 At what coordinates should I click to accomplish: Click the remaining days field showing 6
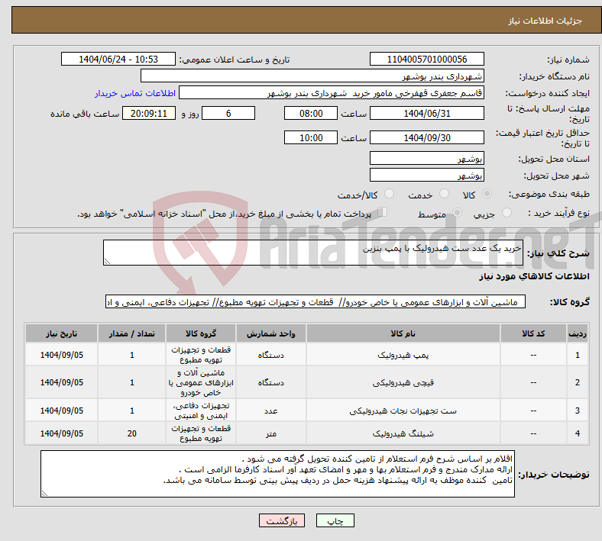pyautogui.click(x=228, y=114)
